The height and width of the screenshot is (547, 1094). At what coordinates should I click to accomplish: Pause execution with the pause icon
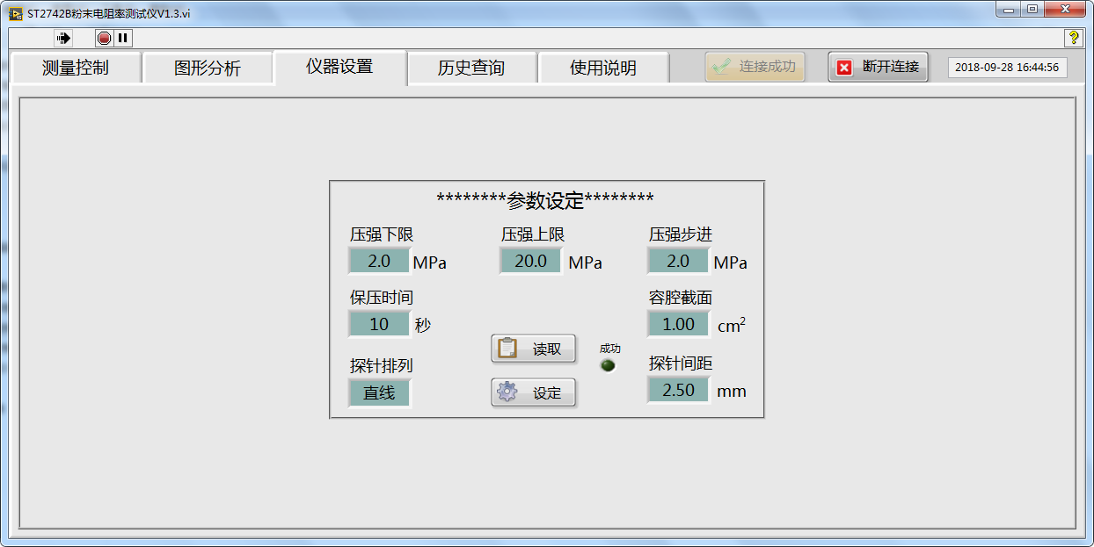[123, 38]
